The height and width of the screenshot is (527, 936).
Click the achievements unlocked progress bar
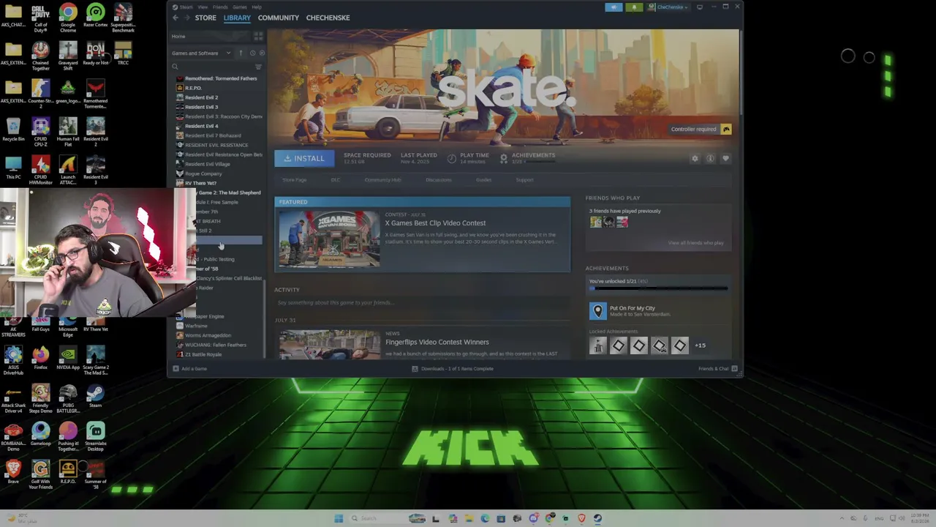click(659, 288)
